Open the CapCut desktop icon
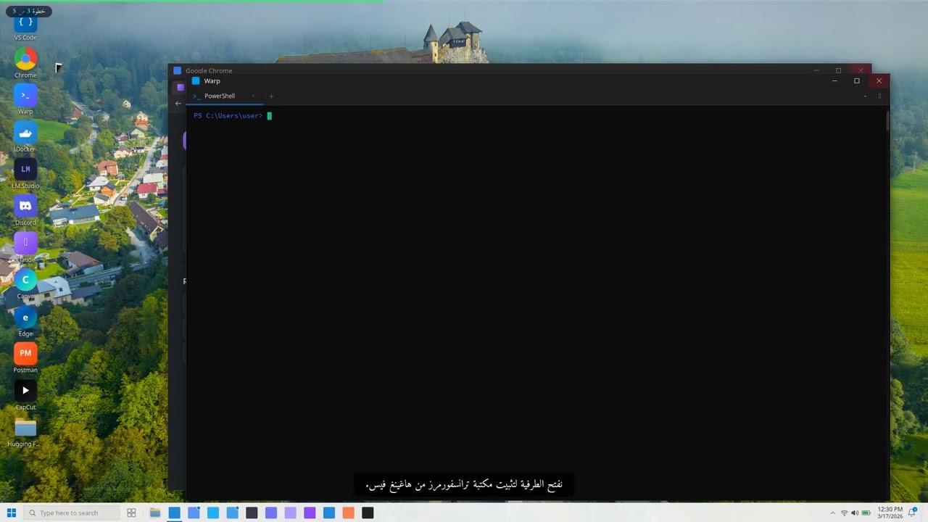Screen dimensions: 928x522 pos(25,394)
